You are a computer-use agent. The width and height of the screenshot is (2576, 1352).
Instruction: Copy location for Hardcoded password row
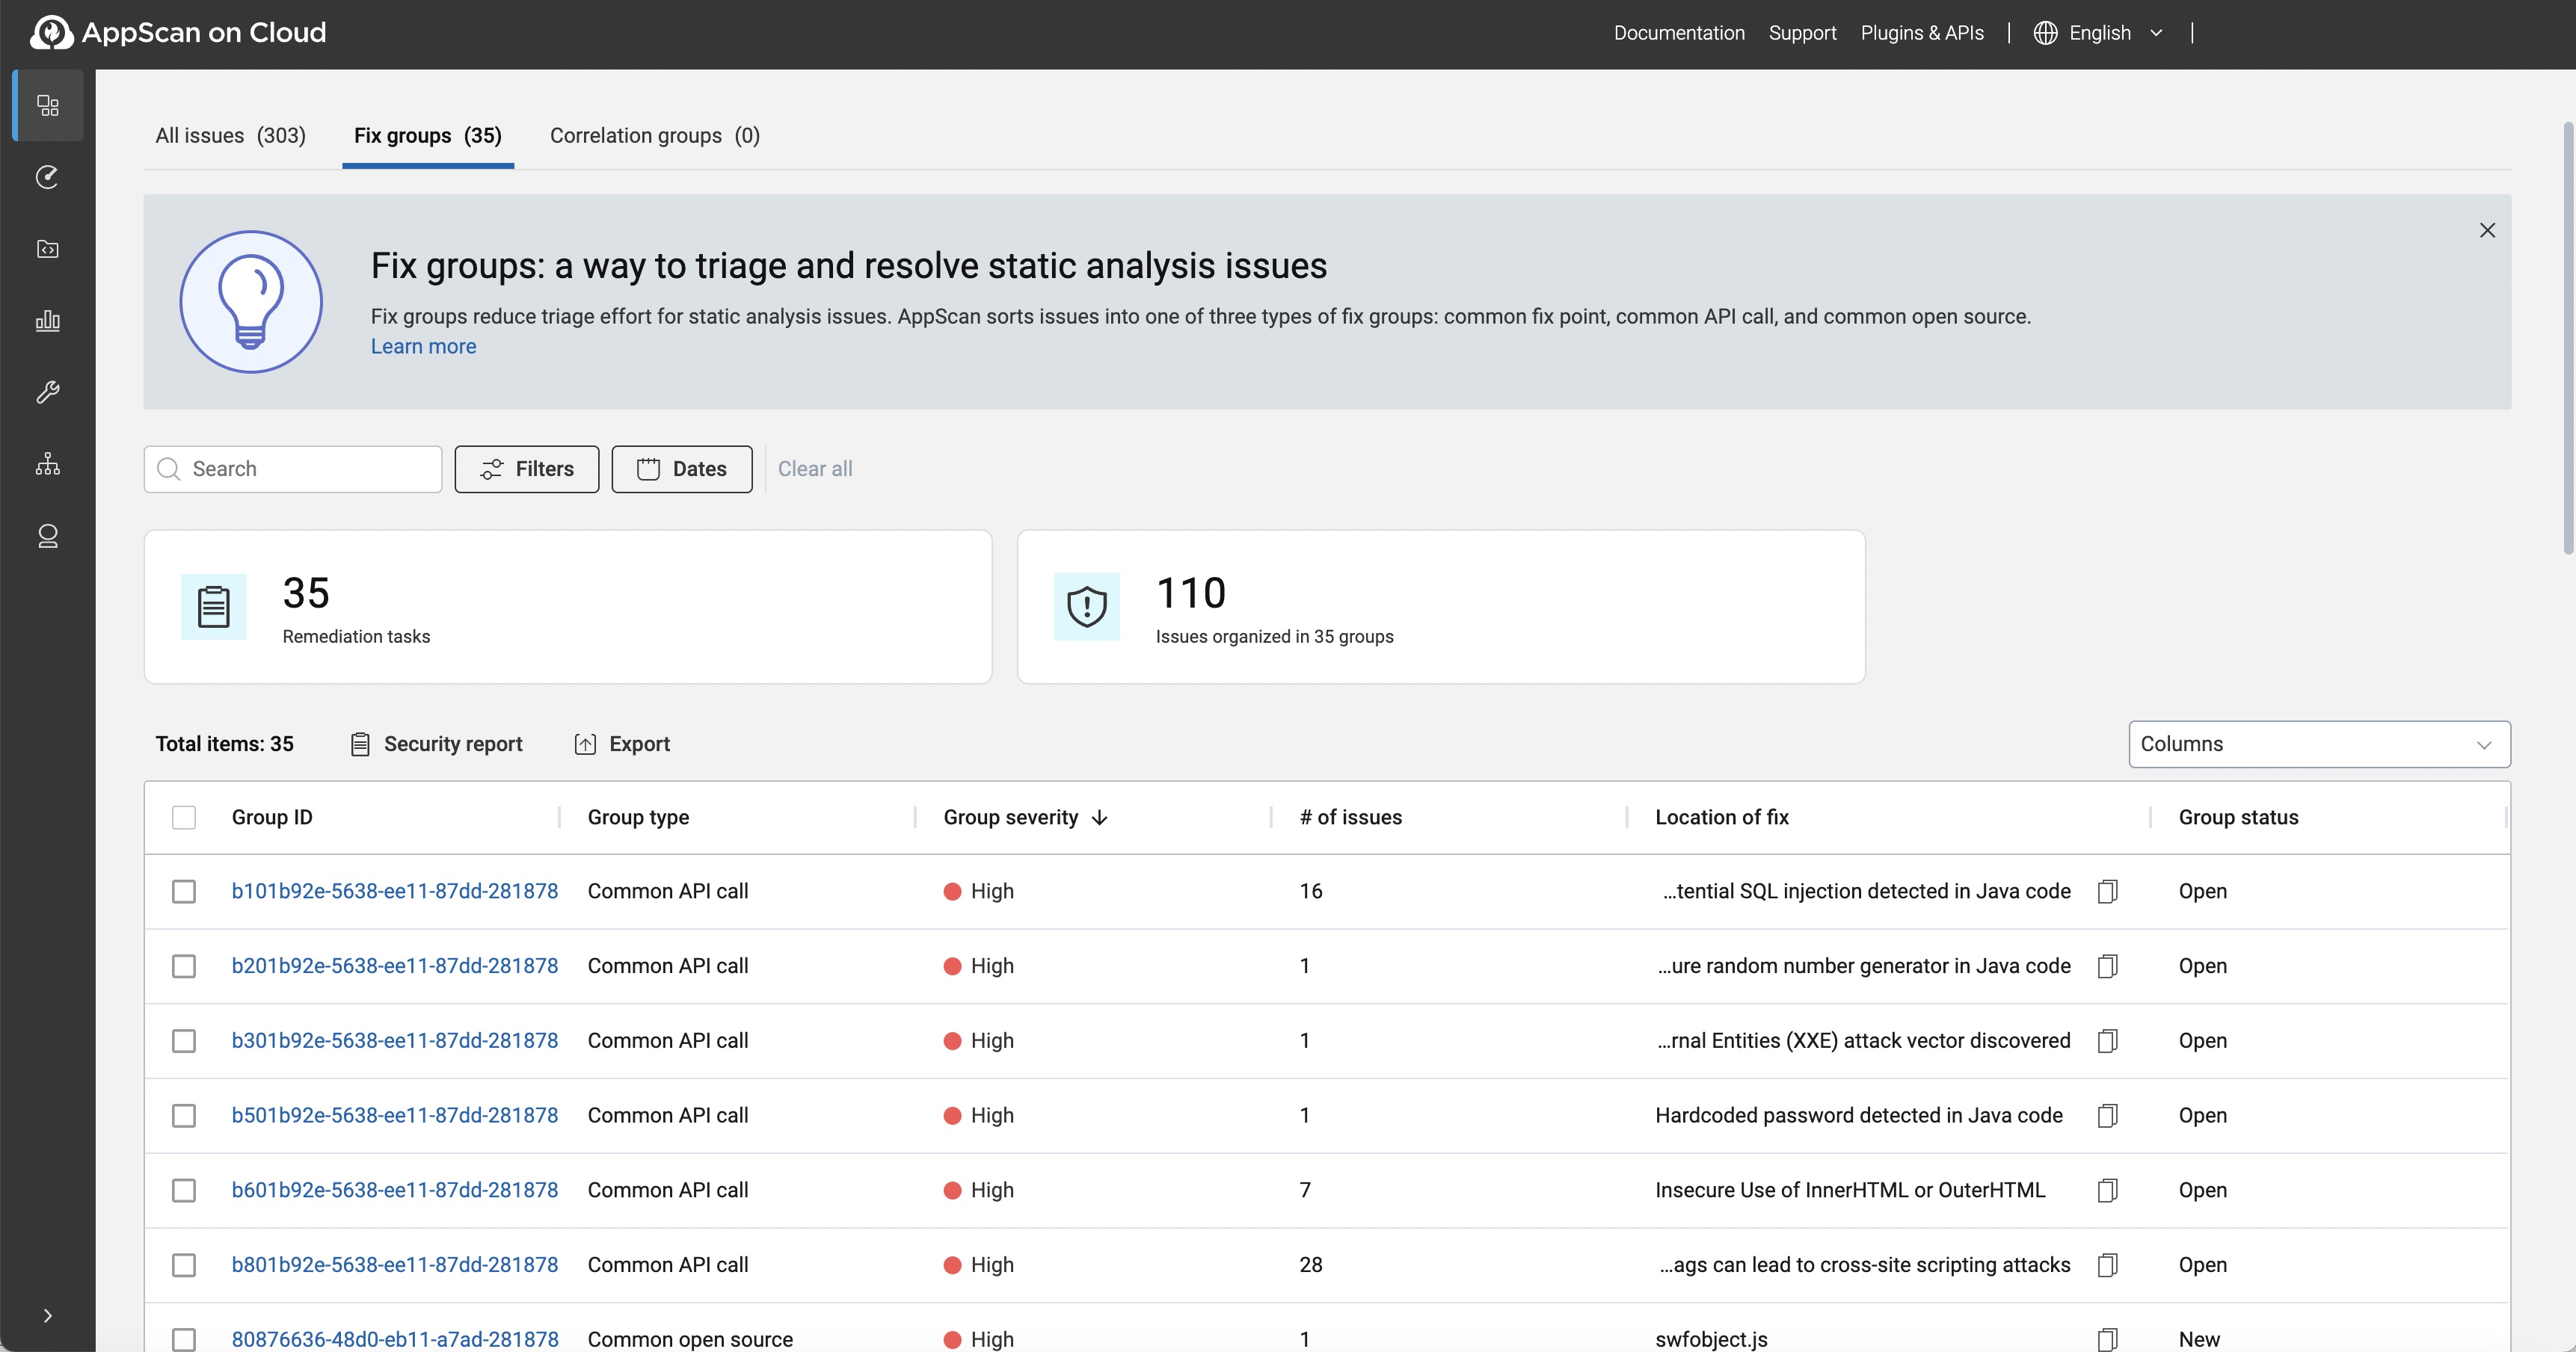click(2107, 1115)
